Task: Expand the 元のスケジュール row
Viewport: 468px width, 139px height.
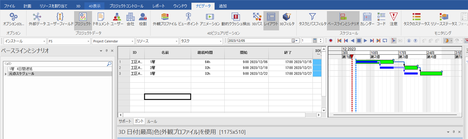Action: (x=5, y=73)
